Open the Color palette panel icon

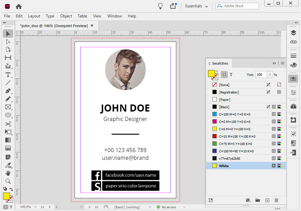293,65
